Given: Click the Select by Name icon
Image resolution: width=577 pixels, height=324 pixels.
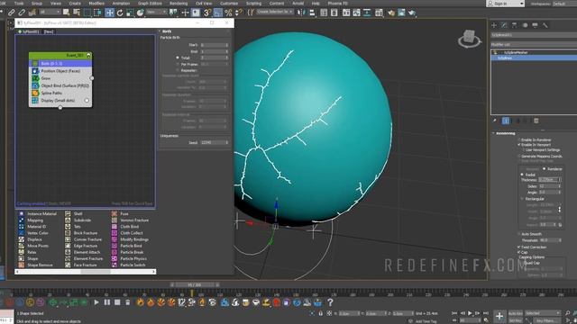Looking at the screenshot, I should coord(77,13).
